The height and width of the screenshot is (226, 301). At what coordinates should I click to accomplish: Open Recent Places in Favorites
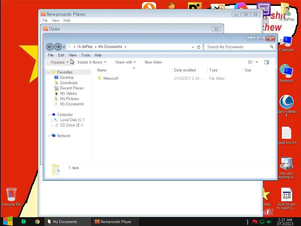(72, 88)
